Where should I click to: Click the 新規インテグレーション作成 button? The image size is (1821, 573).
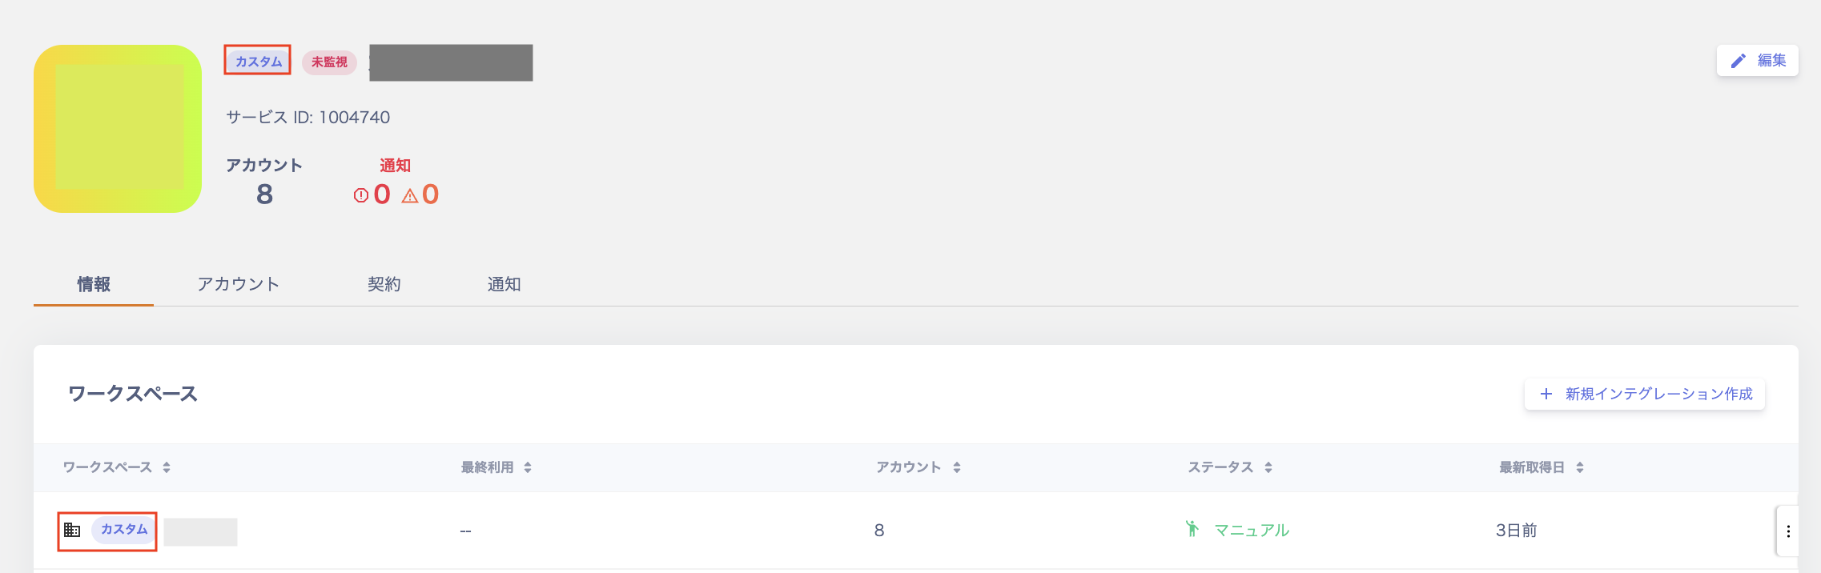(1645, 394)
